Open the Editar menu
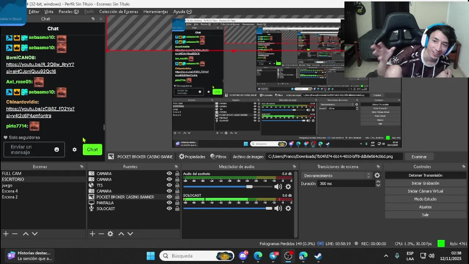469x264 pixels. click(x=34, y=12)
